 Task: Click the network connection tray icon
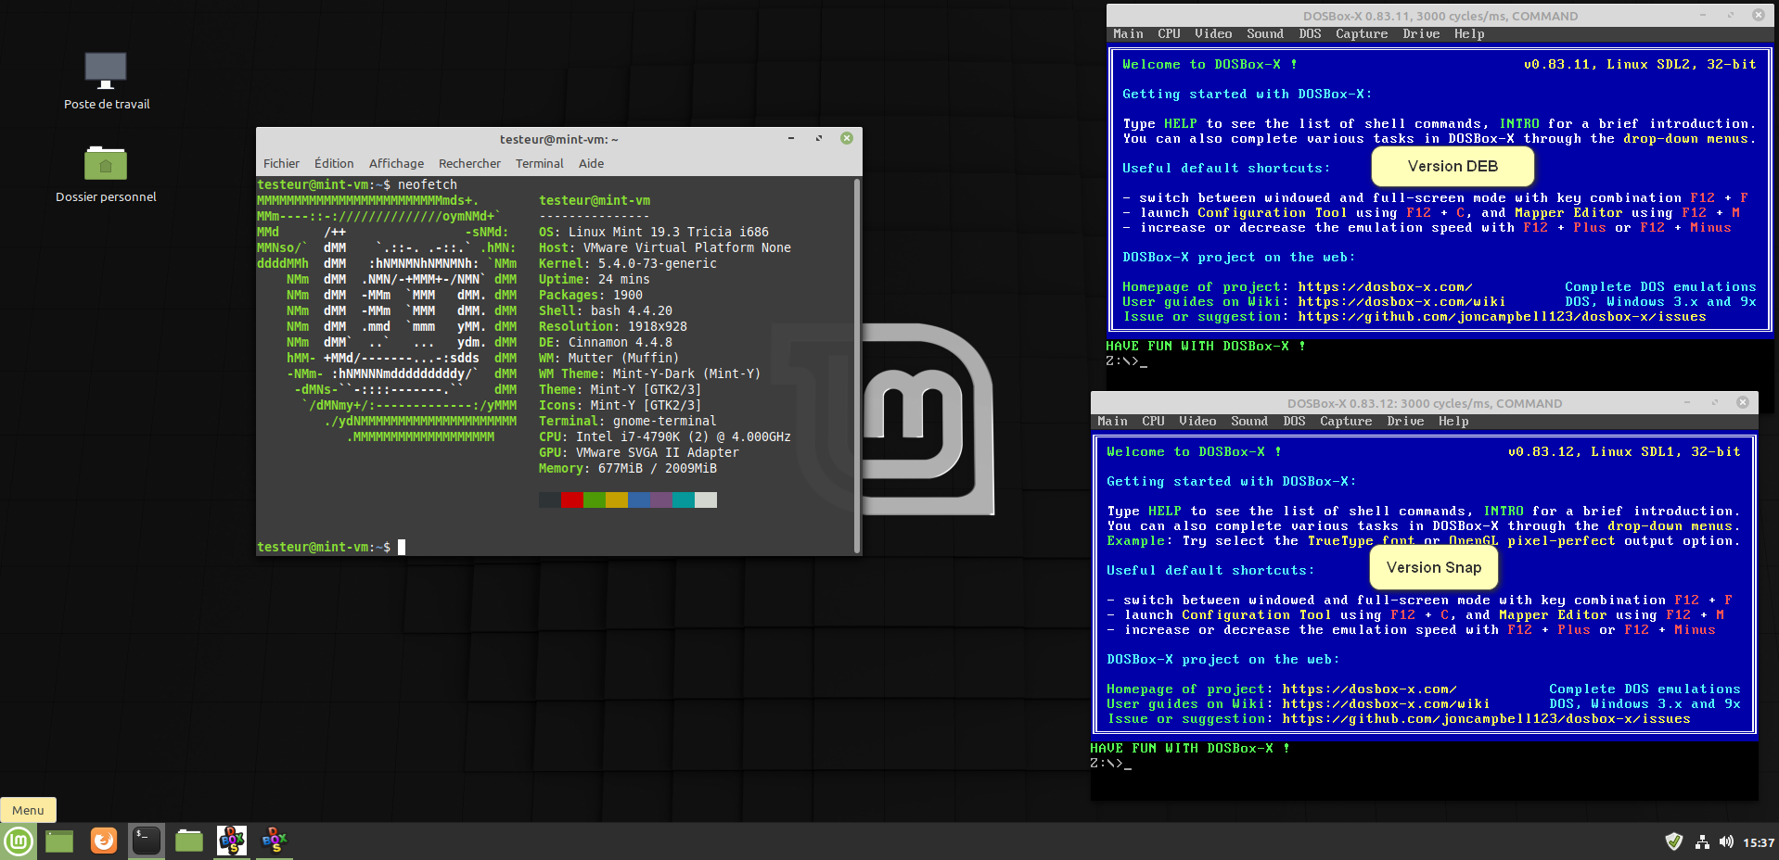pos(1702,841)
